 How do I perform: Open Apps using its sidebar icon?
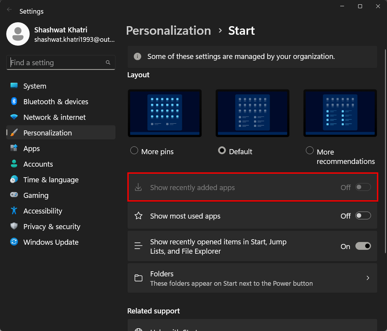pyautogui.click(x=14, y=148)
